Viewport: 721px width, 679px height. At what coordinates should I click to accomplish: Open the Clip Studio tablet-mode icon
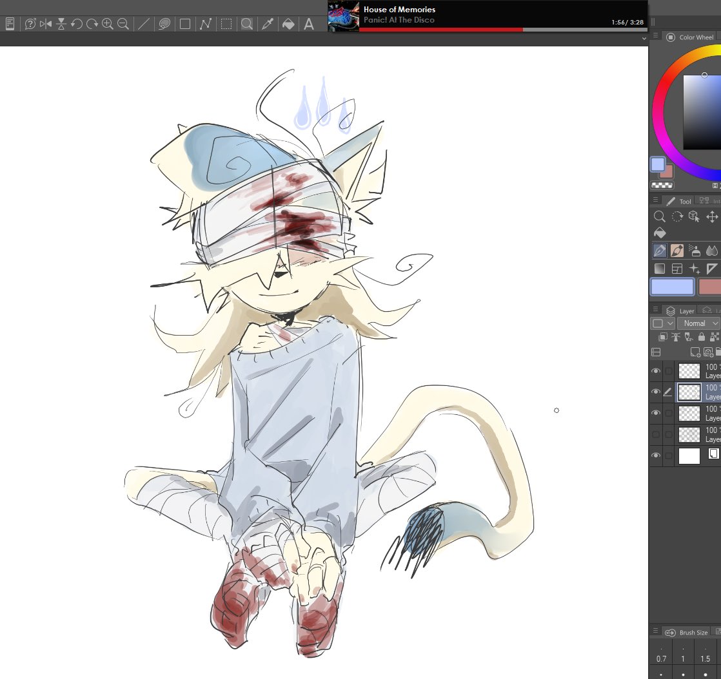click(x=10, y=23)
